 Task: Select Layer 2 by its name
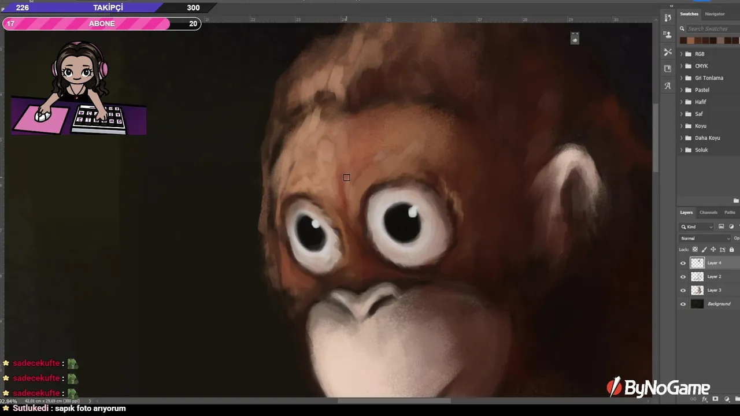(x=714, y=277)
